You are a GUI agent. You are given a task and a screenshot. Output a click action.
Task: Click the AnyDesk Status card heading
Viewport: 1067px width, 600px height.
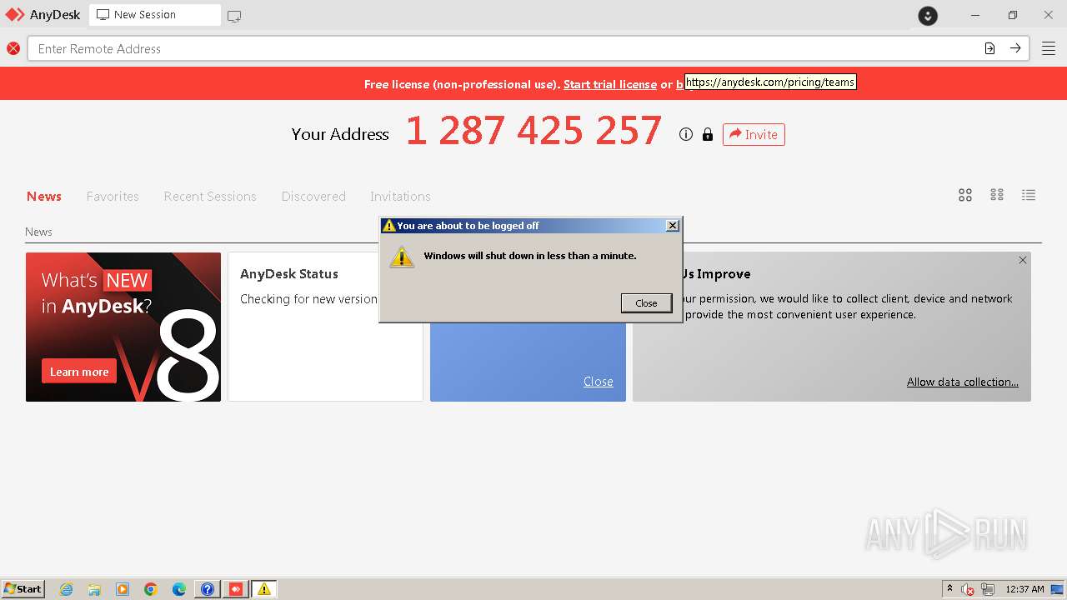[289, 273]
